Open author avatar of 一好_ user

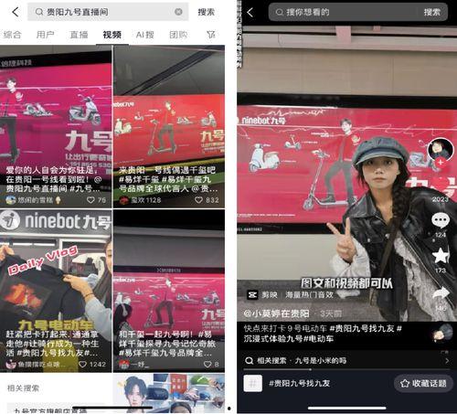123,364
